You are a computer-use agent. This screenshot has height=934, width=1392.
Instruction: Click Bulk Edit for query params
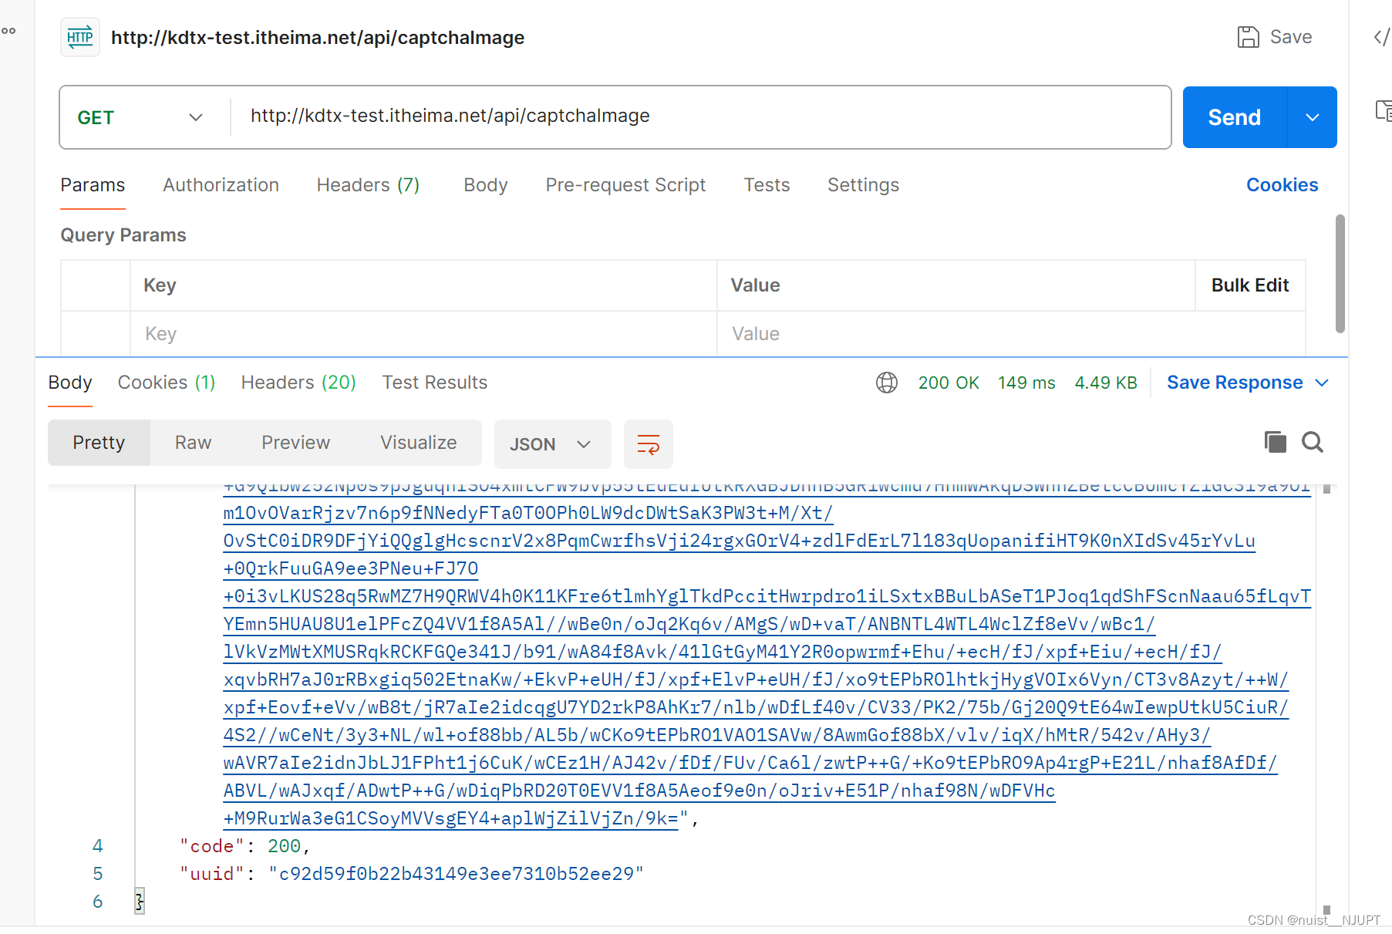tap(1249, 285)
